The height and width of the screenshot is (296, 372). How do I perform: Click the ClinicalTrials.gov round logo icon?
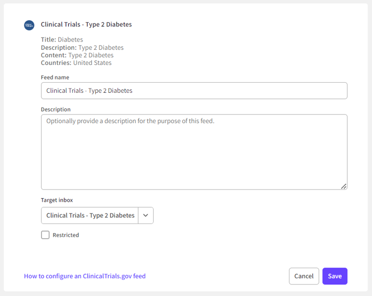(x=29, y=25)
